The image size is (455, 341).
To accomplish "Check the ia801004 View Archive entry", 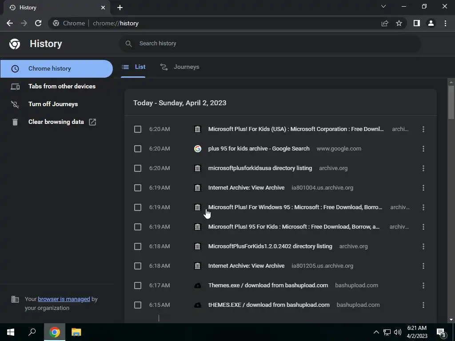I will tap(138, 188).
